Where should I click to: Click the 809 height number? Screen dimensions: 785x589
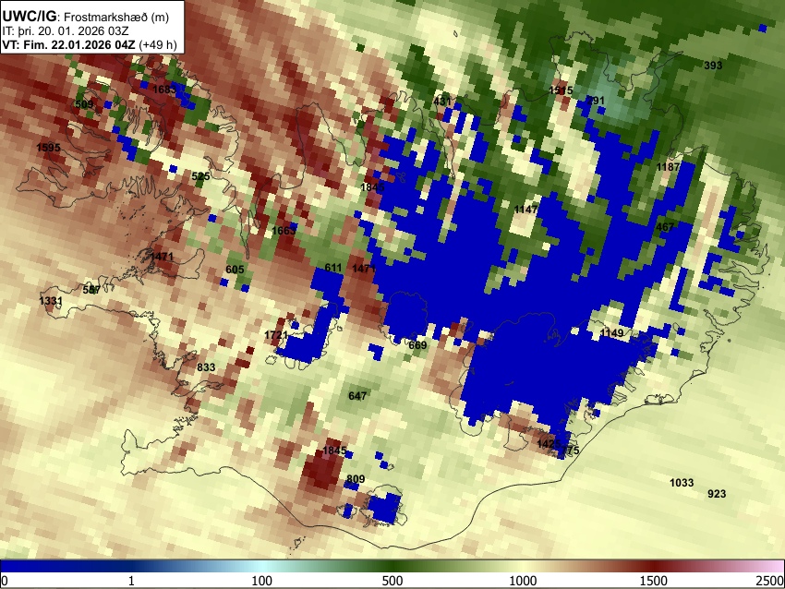(356, 479)
